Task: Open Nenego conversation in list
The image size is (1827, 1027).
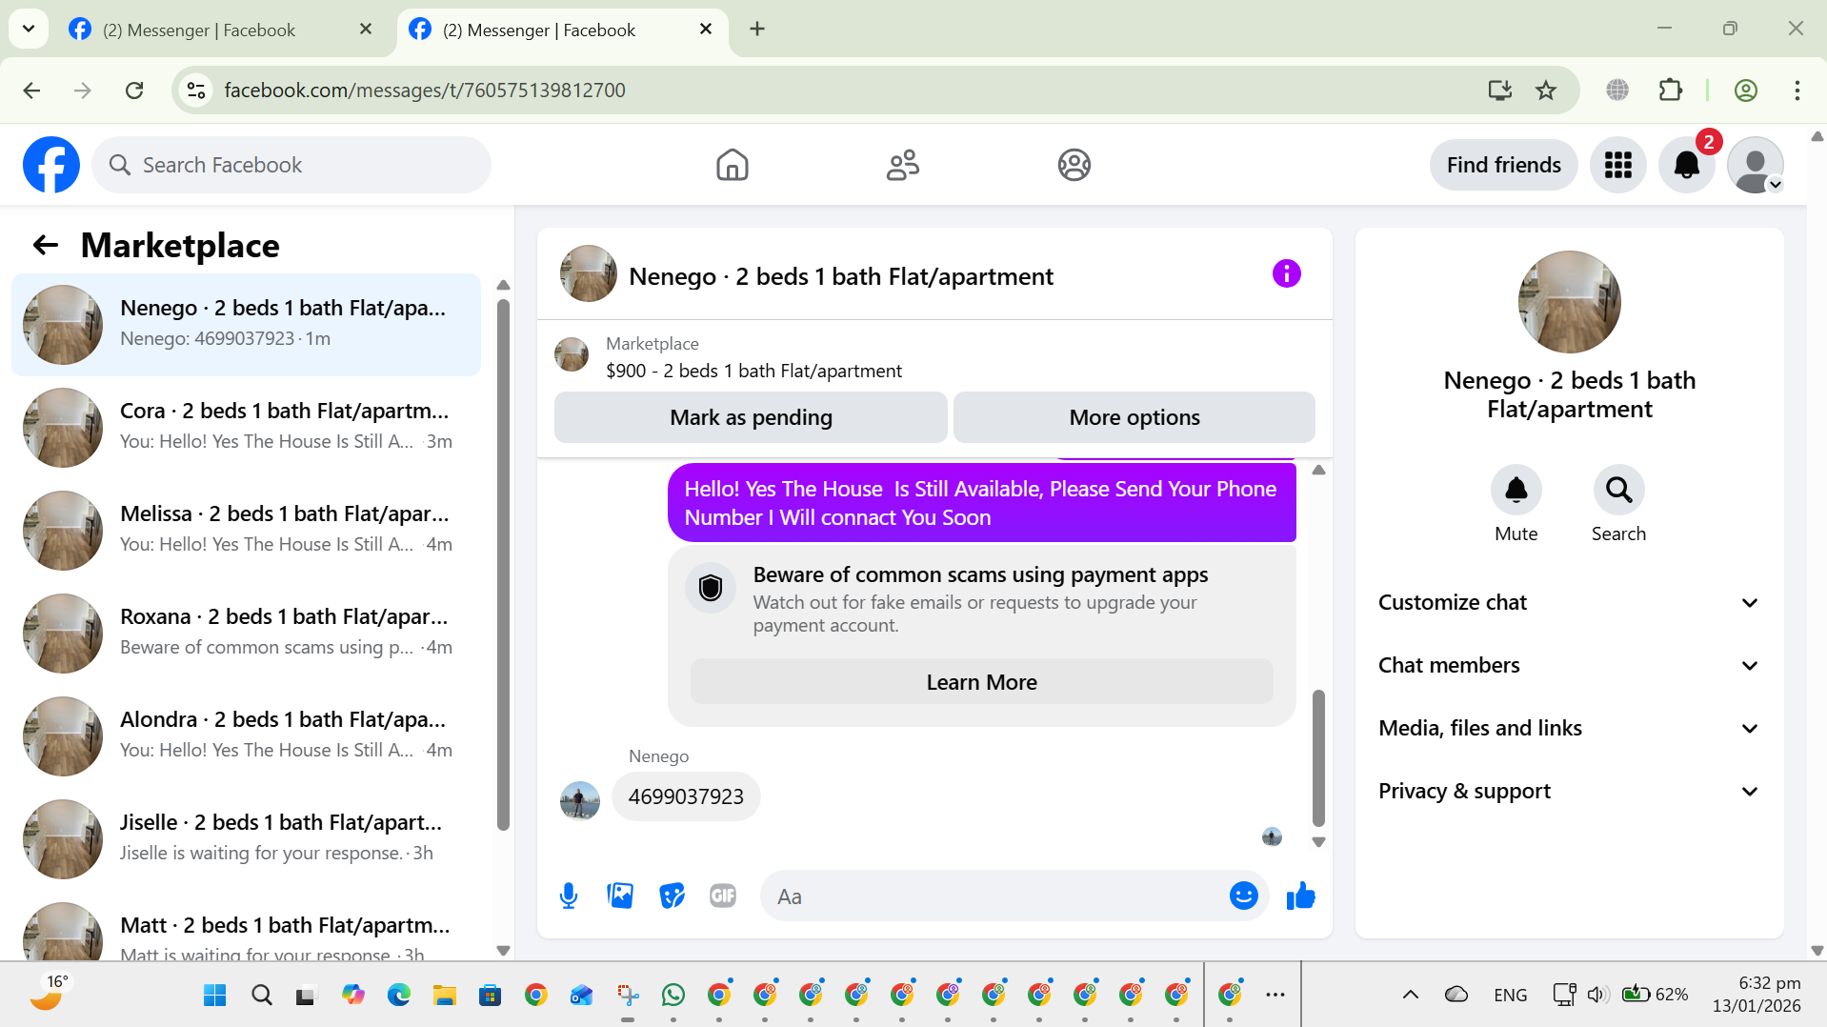Action: click(246, 324)
